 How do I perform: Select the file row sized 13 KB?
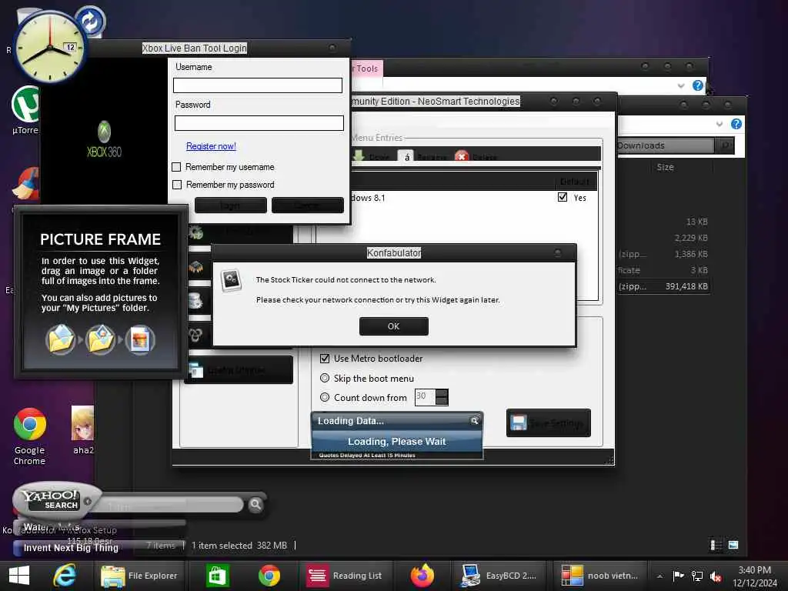click(663, 222)
